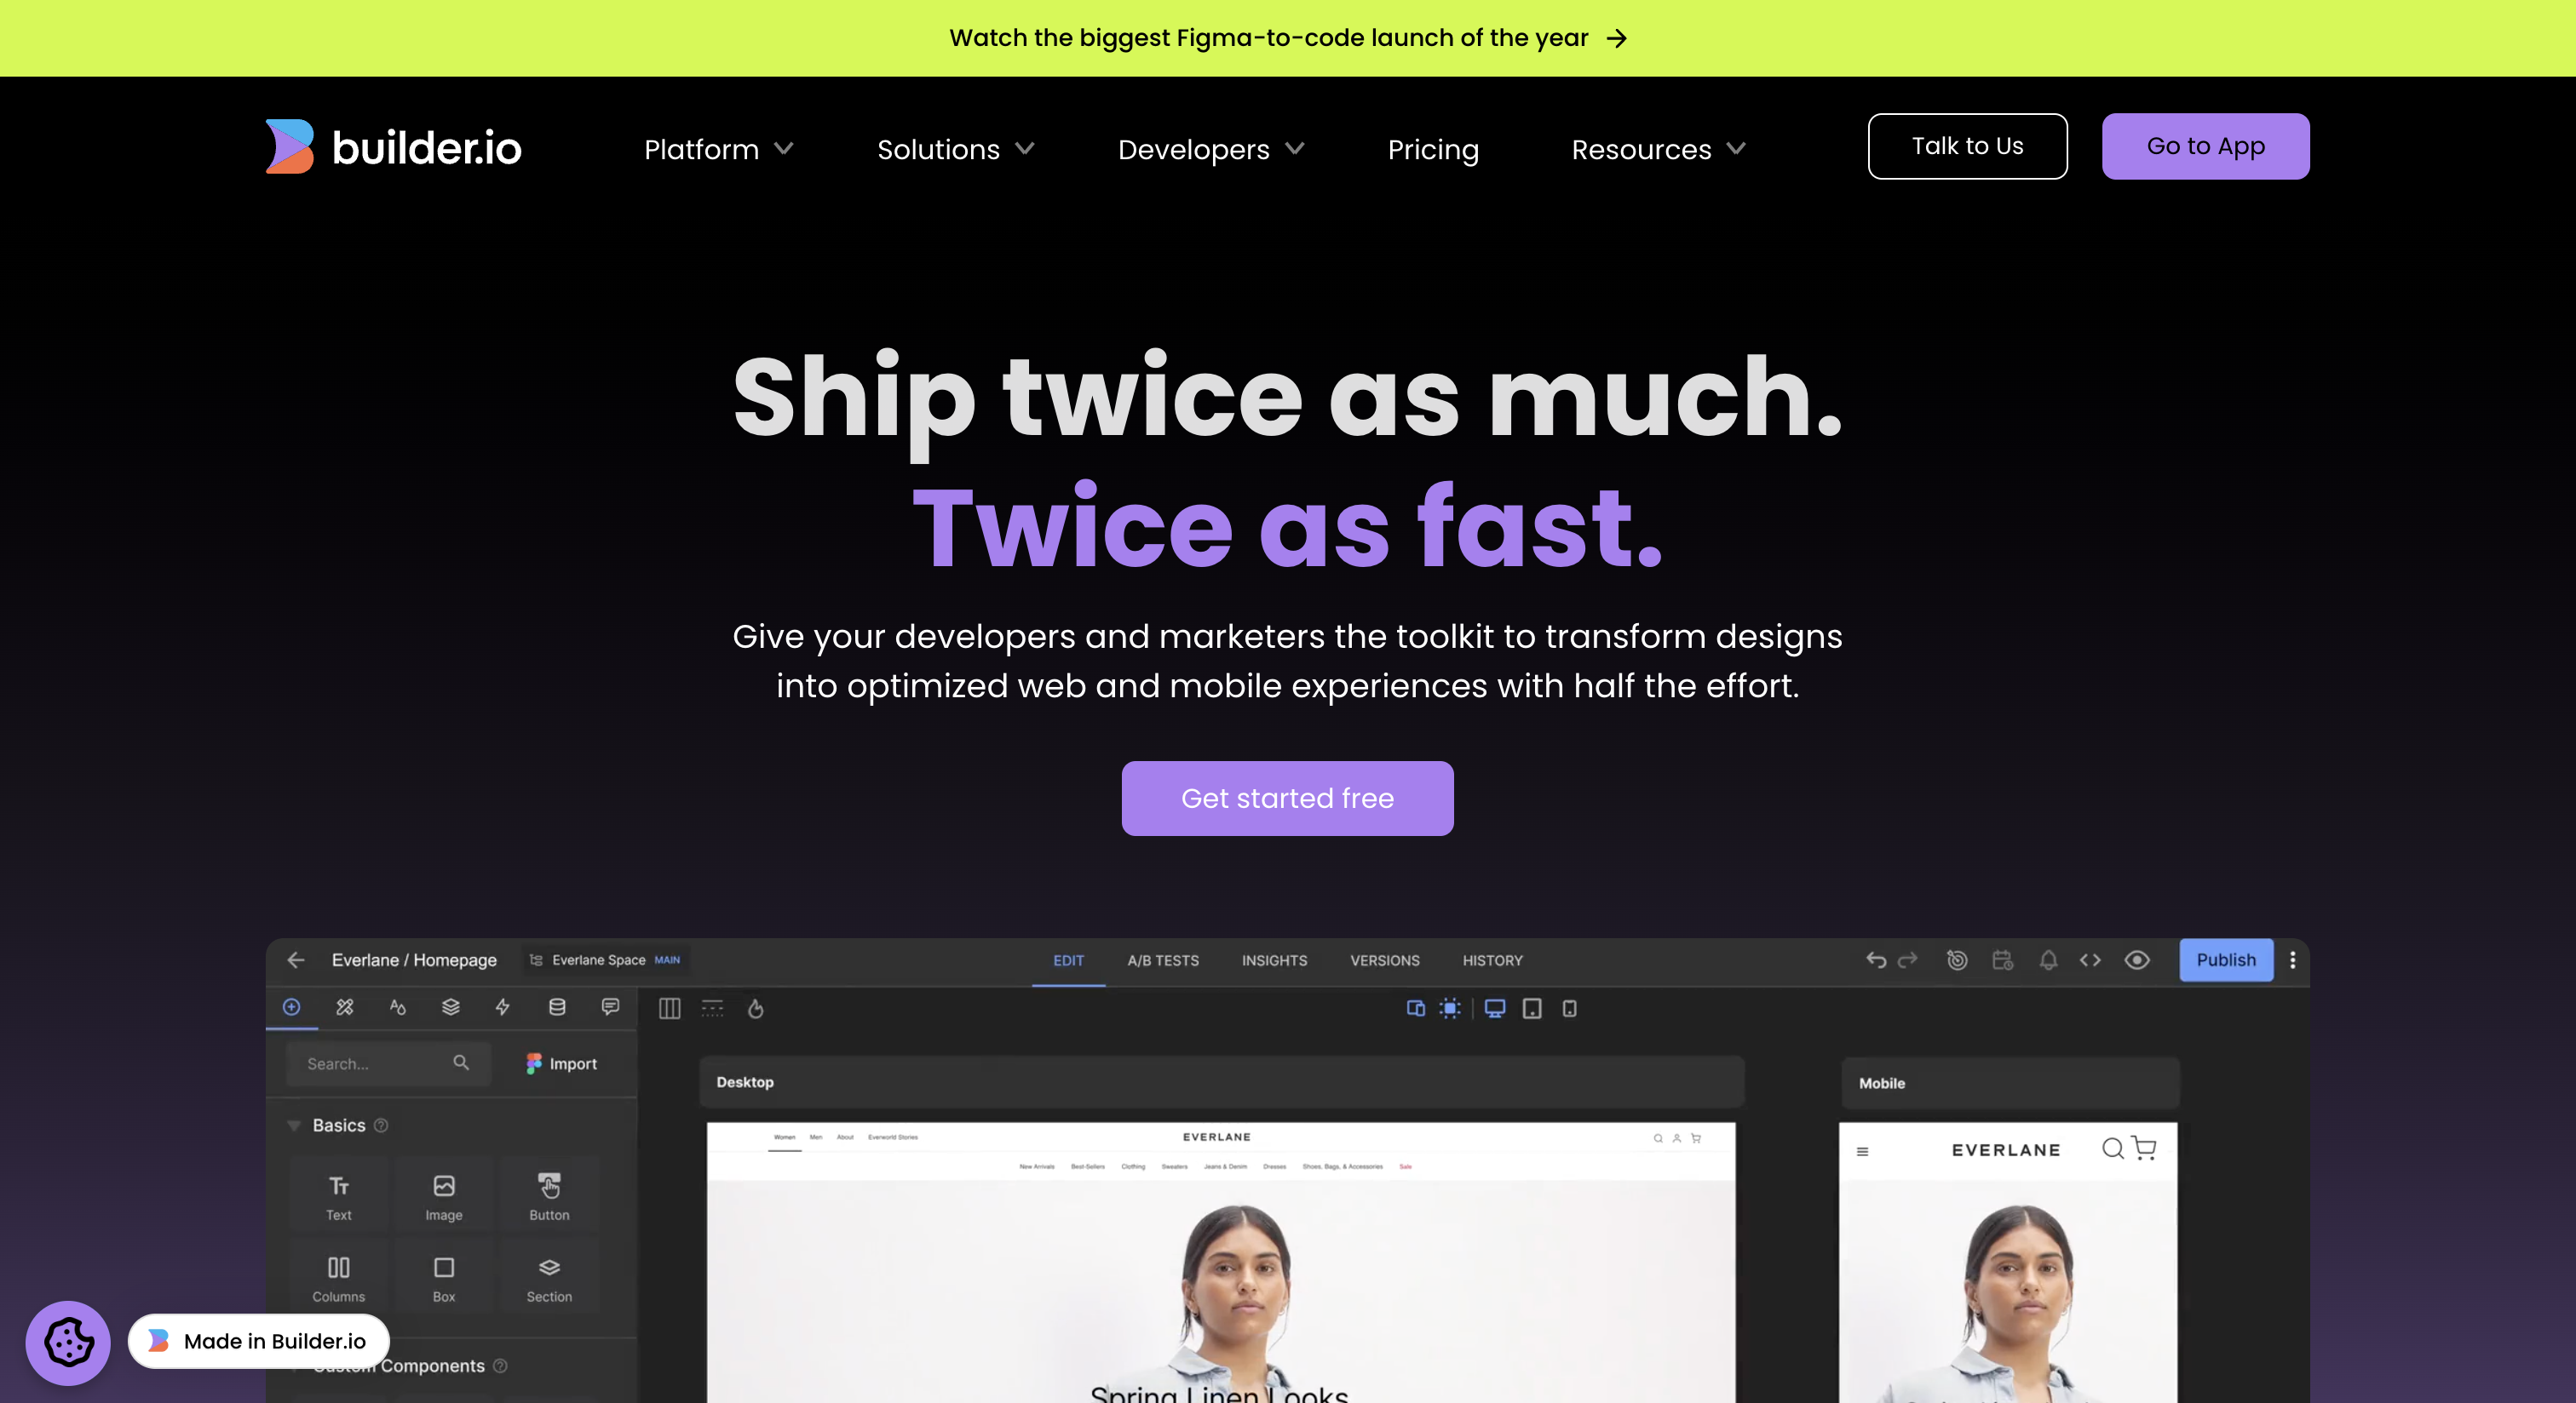
Task: Click Get started free button
Action: [x=1288, y=799]
